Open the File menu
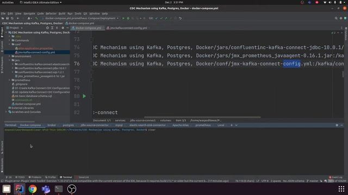 (3, 14)
